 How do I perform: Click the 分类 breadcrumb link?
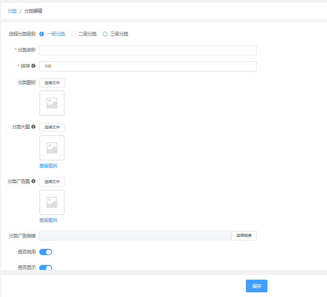(12, 11)
